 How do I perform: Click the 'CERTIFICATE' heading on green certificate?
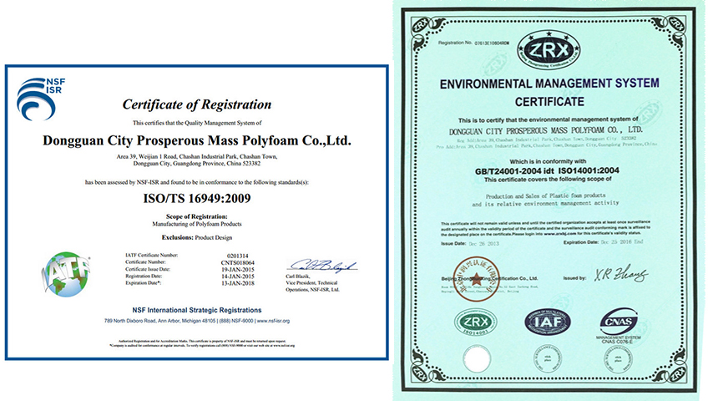[549, 102]
